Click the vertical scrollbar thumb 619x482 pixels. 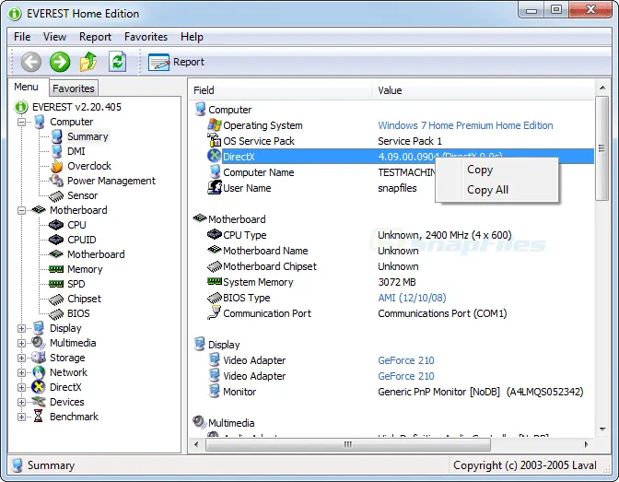click(602, 148)
